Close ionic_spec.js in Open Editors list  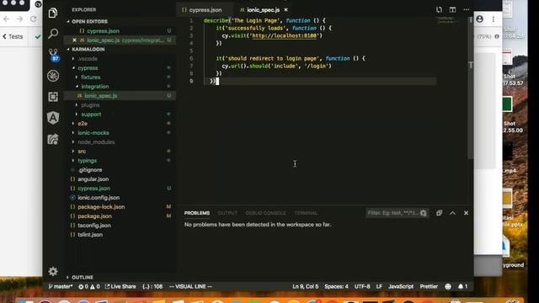pyautogui.click(x=74, y=40)
